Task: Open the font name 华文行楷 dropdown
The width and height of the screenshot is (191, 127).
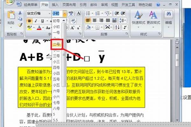Action: [x=49, y=13]
